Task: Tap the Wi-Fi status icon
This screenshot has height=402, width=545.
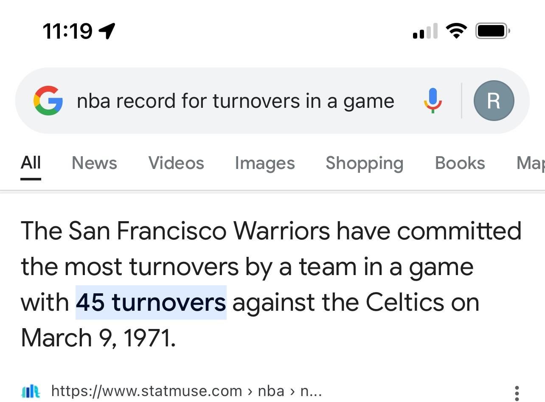Action: coord(456,31)
